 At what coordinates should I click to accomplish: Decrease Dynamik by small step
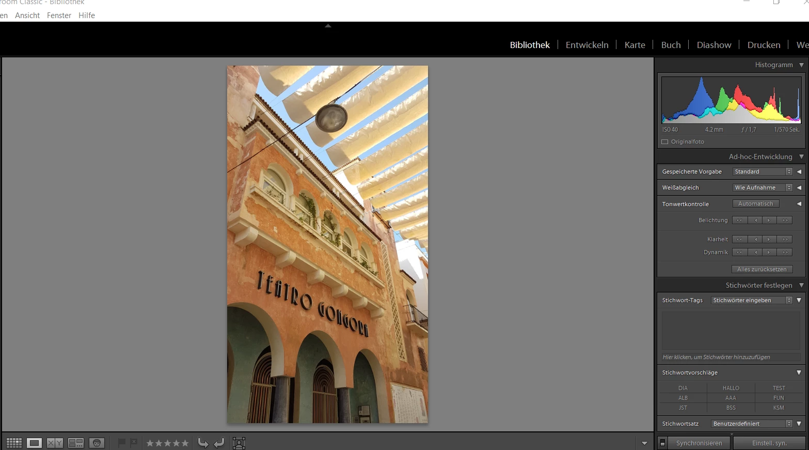point(755,252)
